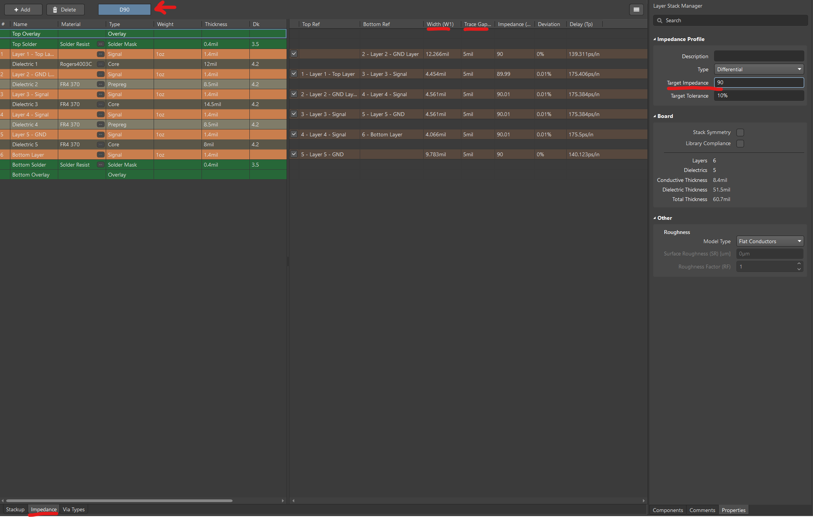
Task: Open the Via Types tab
Action: pyautogui.click(x=74, y=509)
